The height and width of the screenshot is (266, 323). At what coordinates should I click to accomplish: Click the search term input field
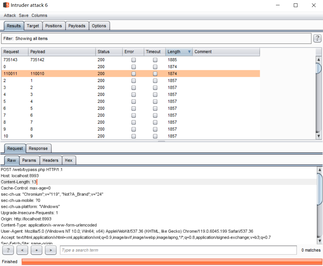point(178,250)
